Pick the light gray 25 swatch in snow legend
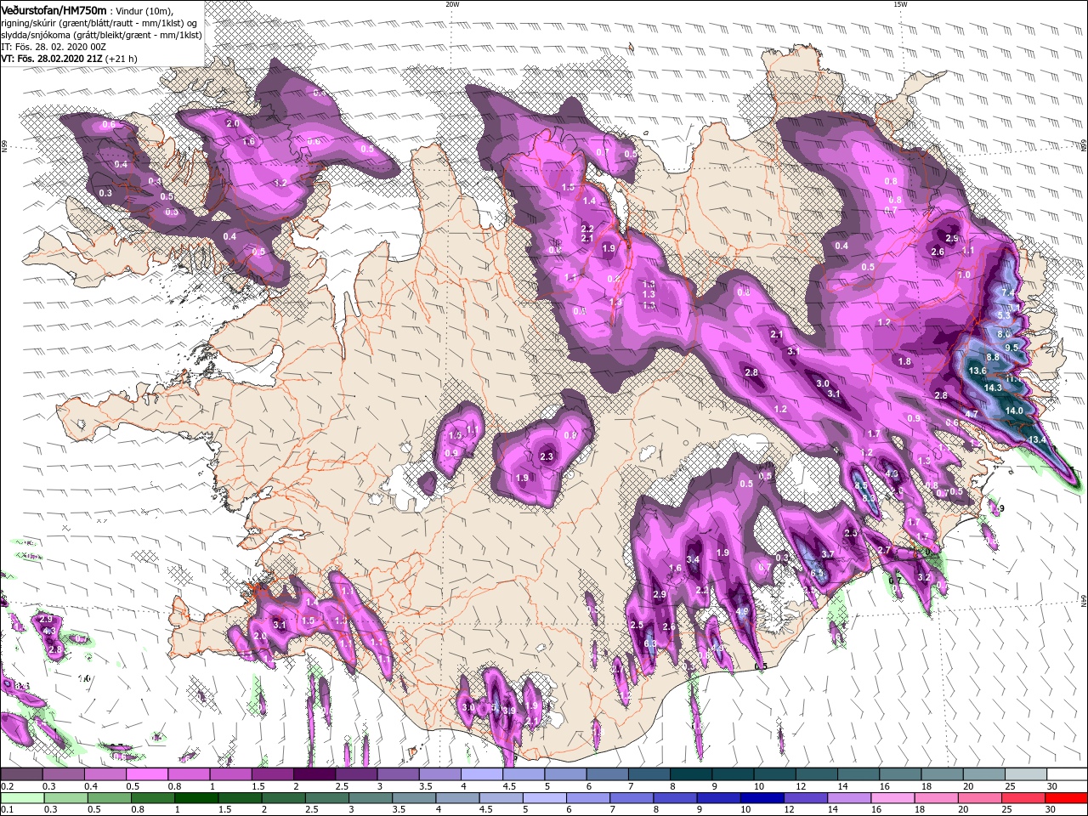This screenshot has width=1088, height=816. (1025, 774)
